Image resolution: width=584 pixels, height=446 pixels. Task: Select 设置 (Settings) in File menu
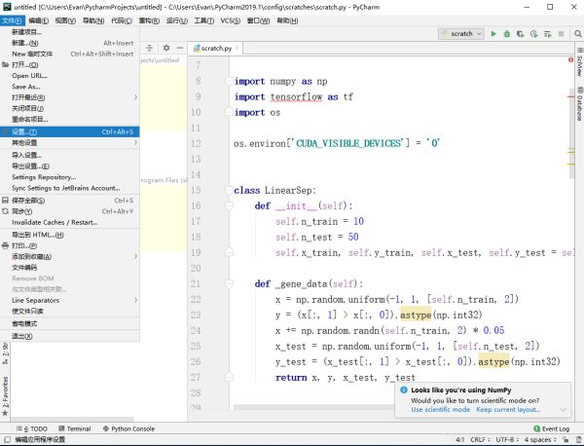click(x=24, y=131)
